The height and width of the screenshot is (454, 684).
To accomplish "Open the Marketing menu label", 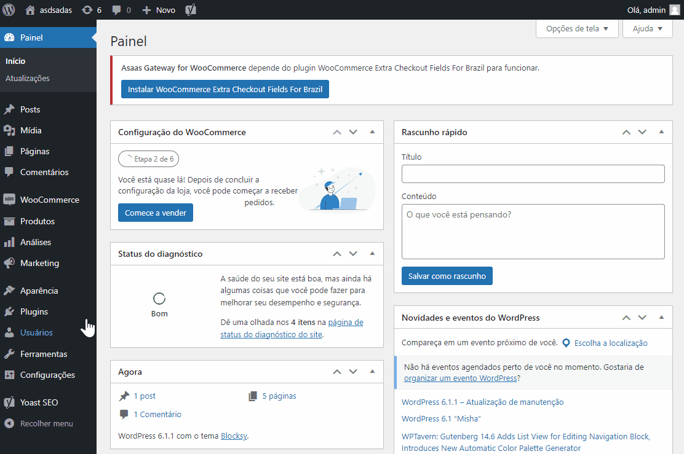I will [40, 263].
